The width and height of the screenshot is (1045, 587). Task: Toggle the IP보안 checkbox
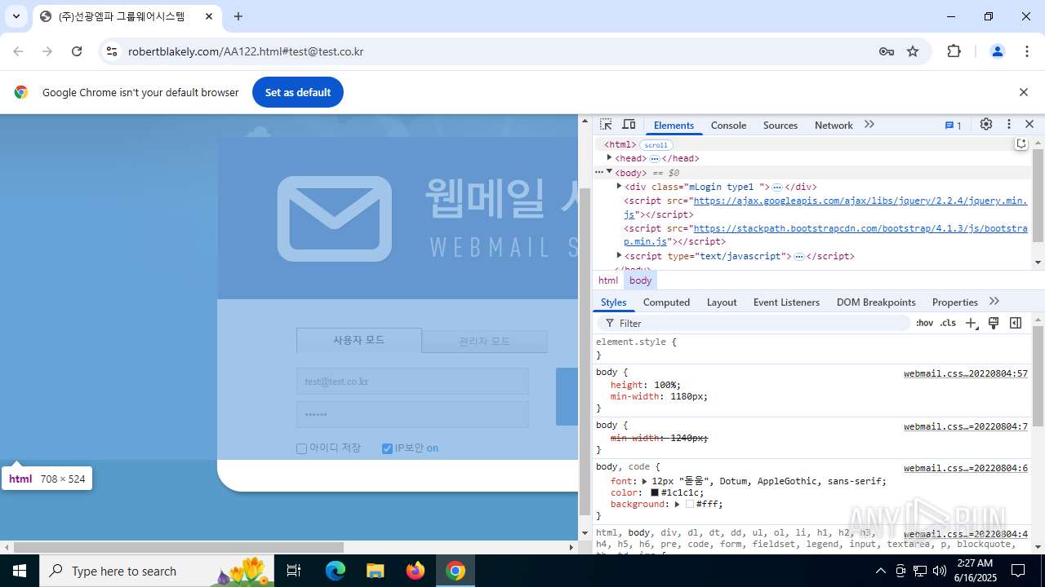pos(387,448)
